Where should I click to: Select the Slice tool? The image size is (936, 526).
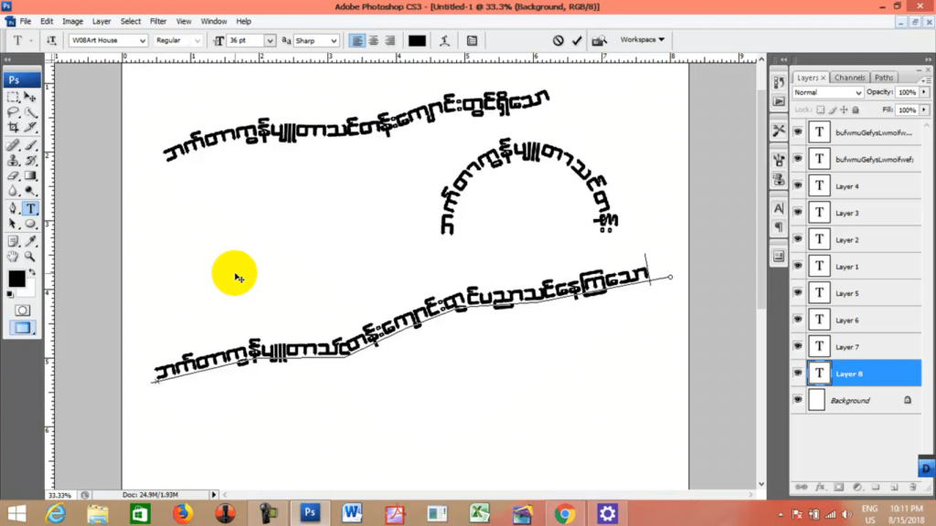tap(30, 127)
